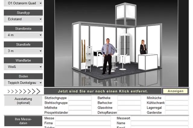
Task: Click the Kühlschrank input field
Action: click(177, 103)
